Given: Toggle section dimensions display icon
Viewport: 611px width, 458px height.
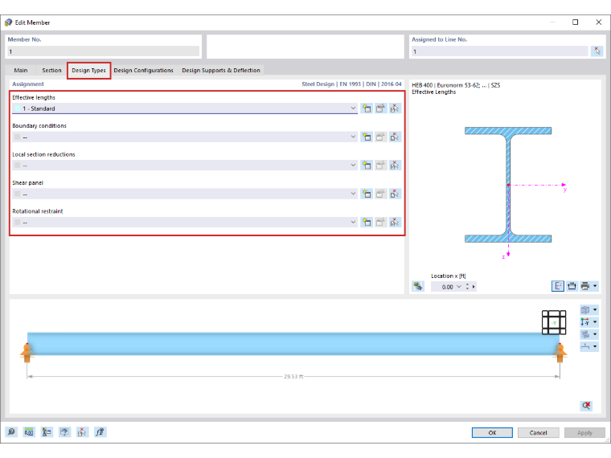Looking at the screenshot, I should click(572, 286).
